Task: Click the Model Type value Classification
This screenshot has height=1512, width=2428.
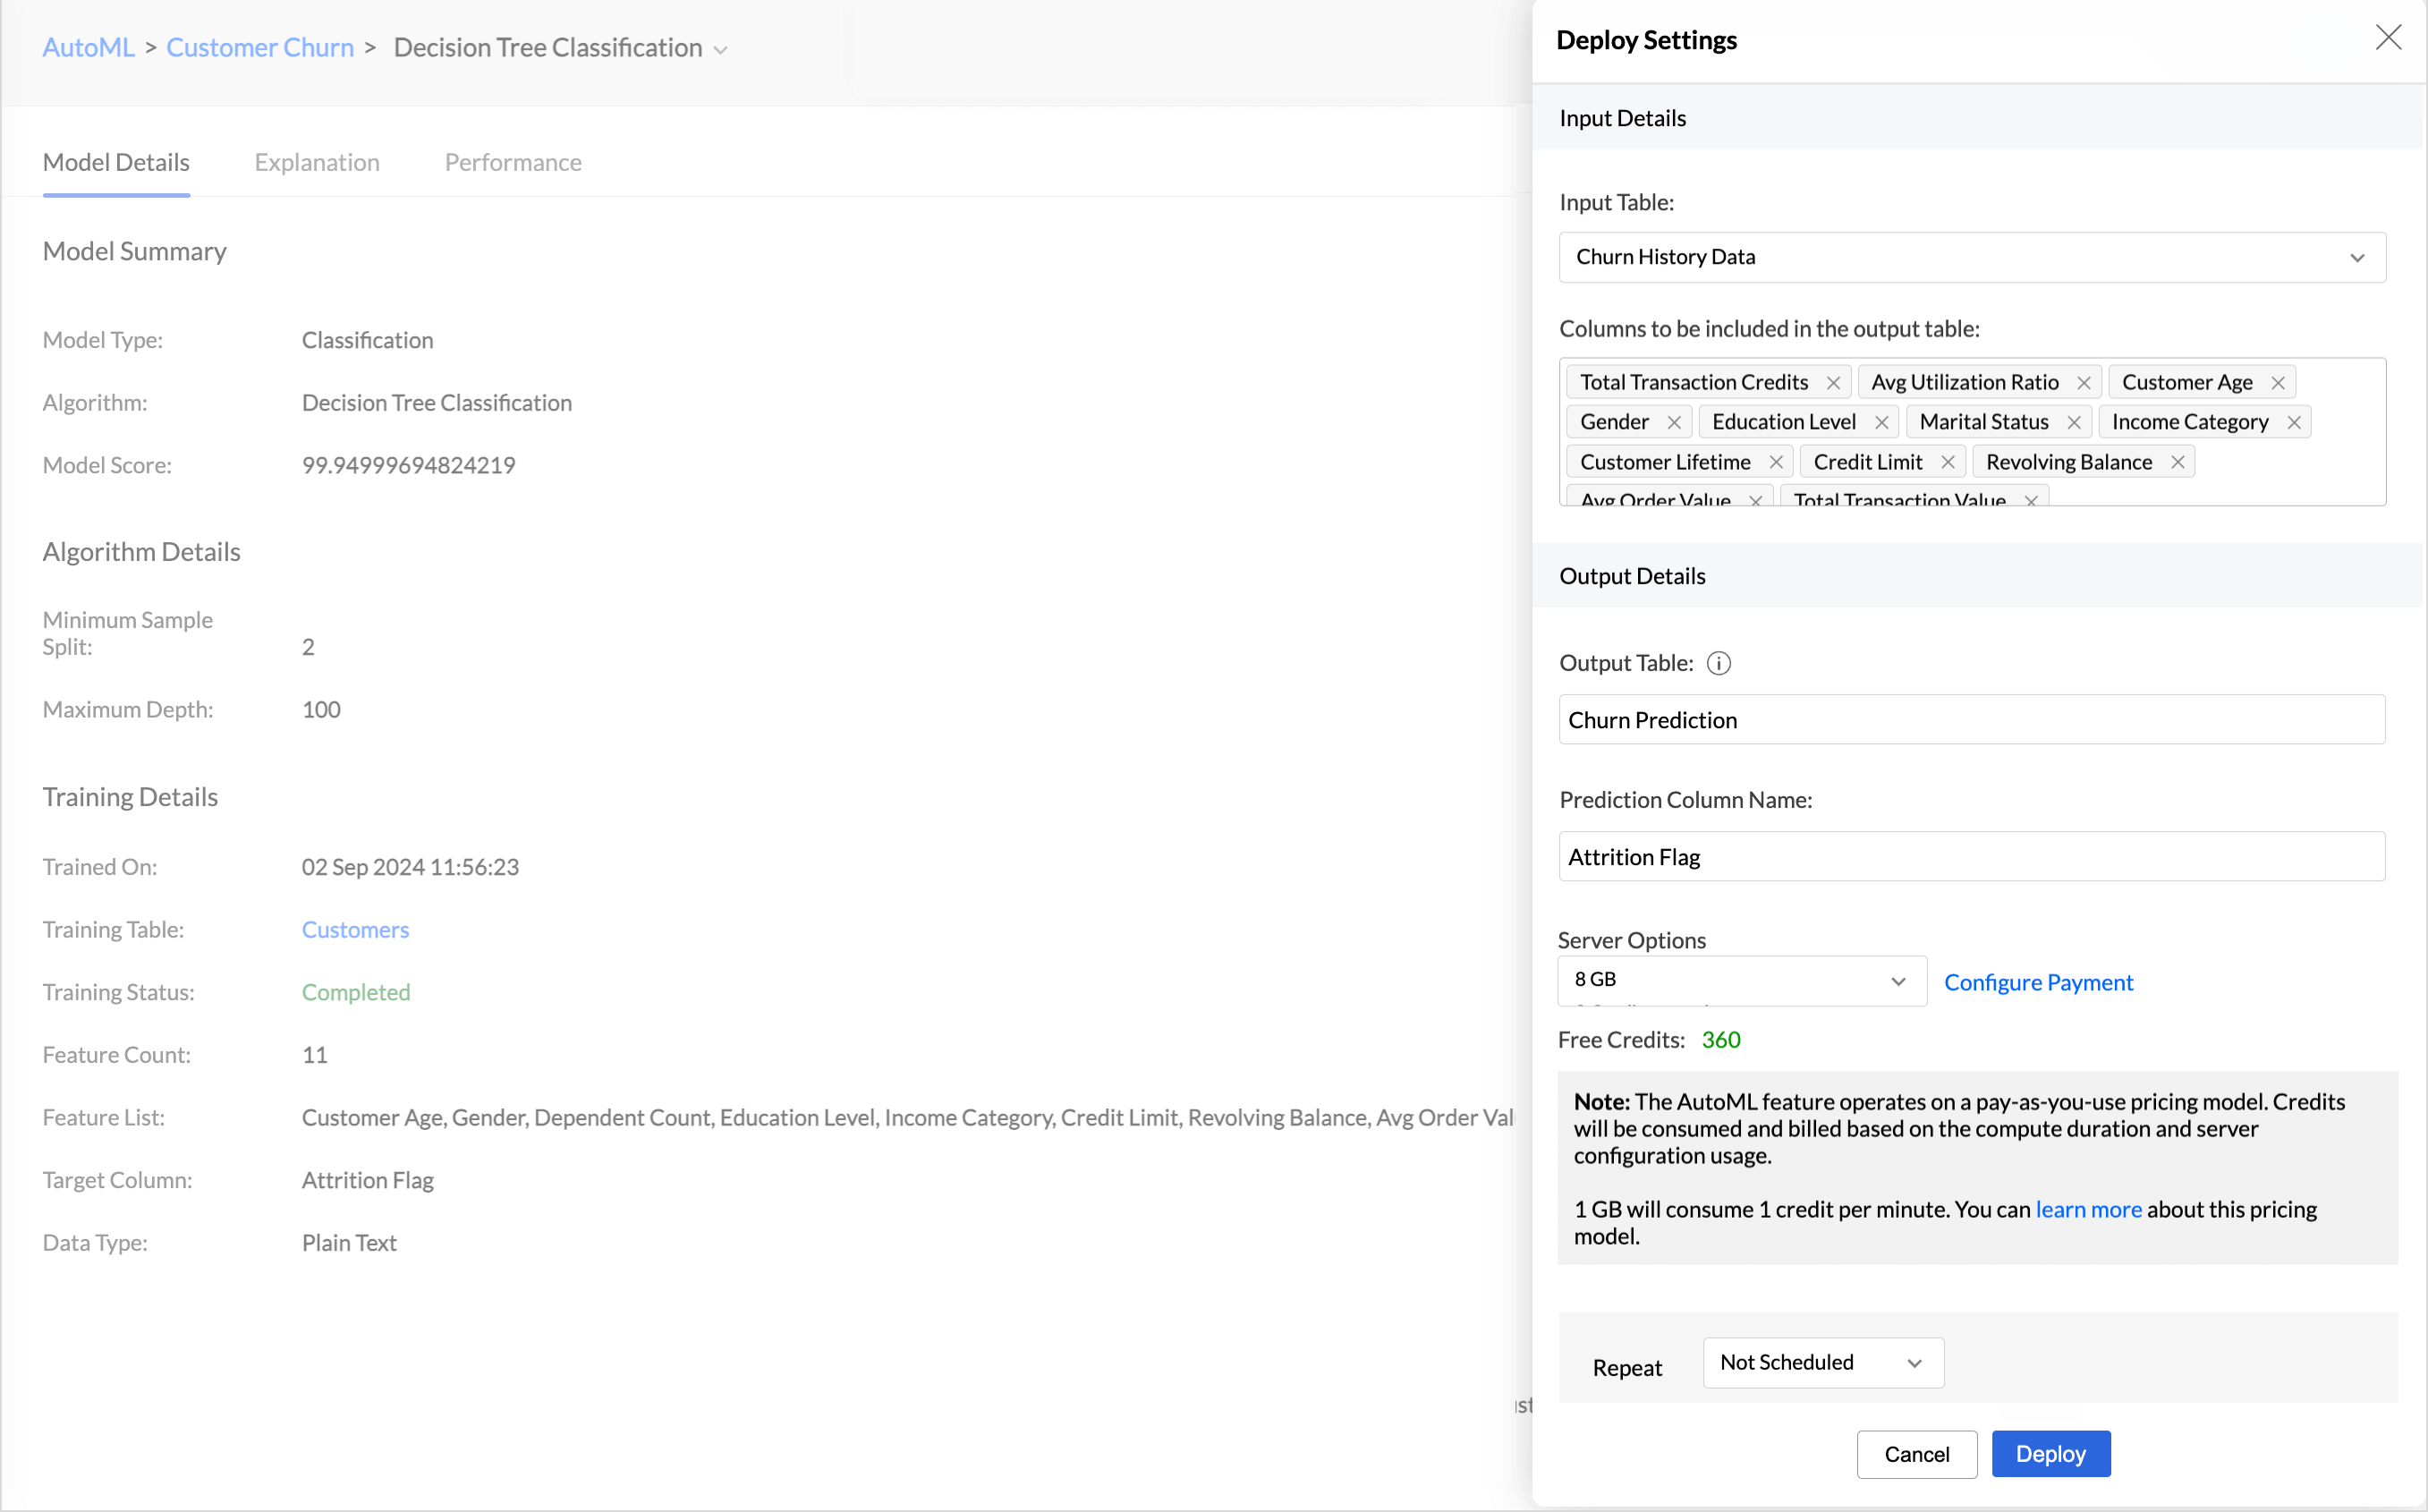Action: pos(367,340)
